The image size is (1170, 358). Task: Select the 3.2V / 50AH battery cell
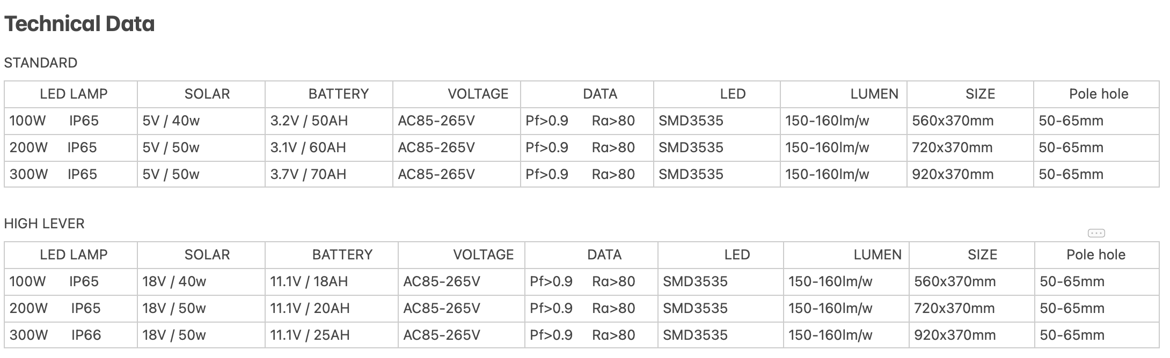[309, 121]
